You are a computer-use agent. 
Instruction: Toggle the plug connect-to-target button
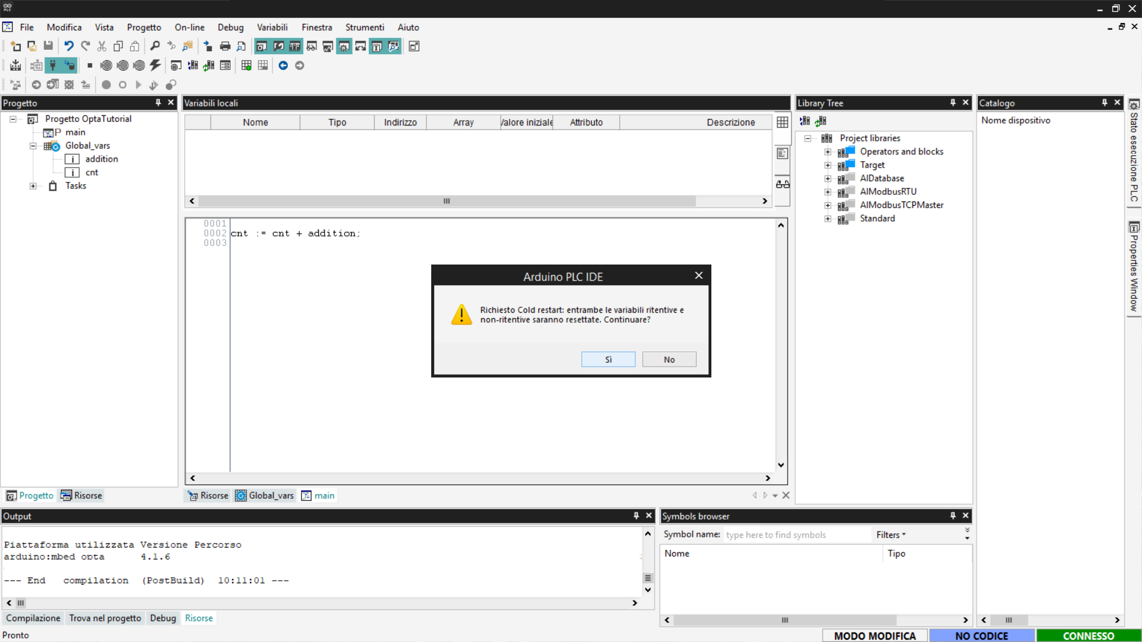tap(53, 65)
